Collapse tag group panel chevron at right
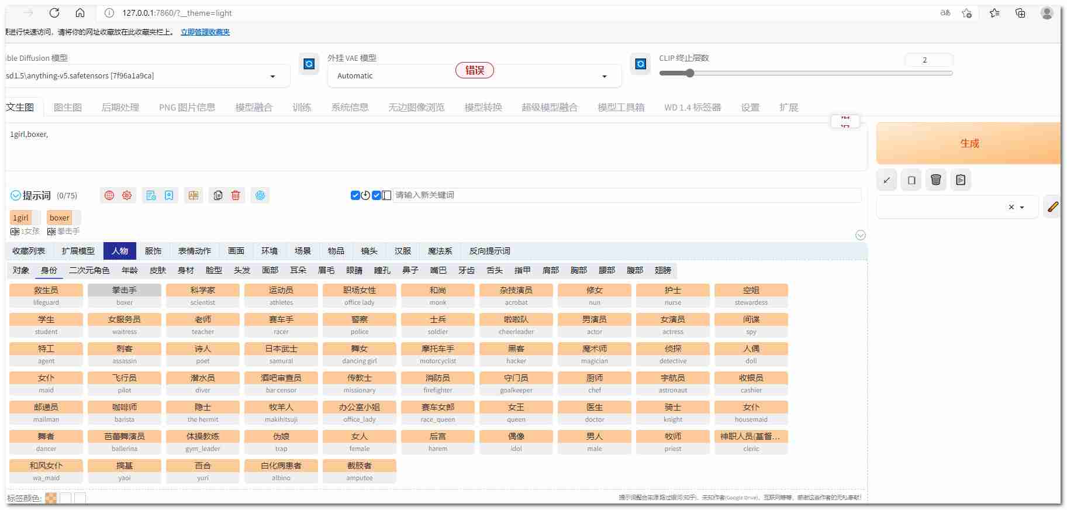This screenshot has width=1067, height=510. [861, 235]
